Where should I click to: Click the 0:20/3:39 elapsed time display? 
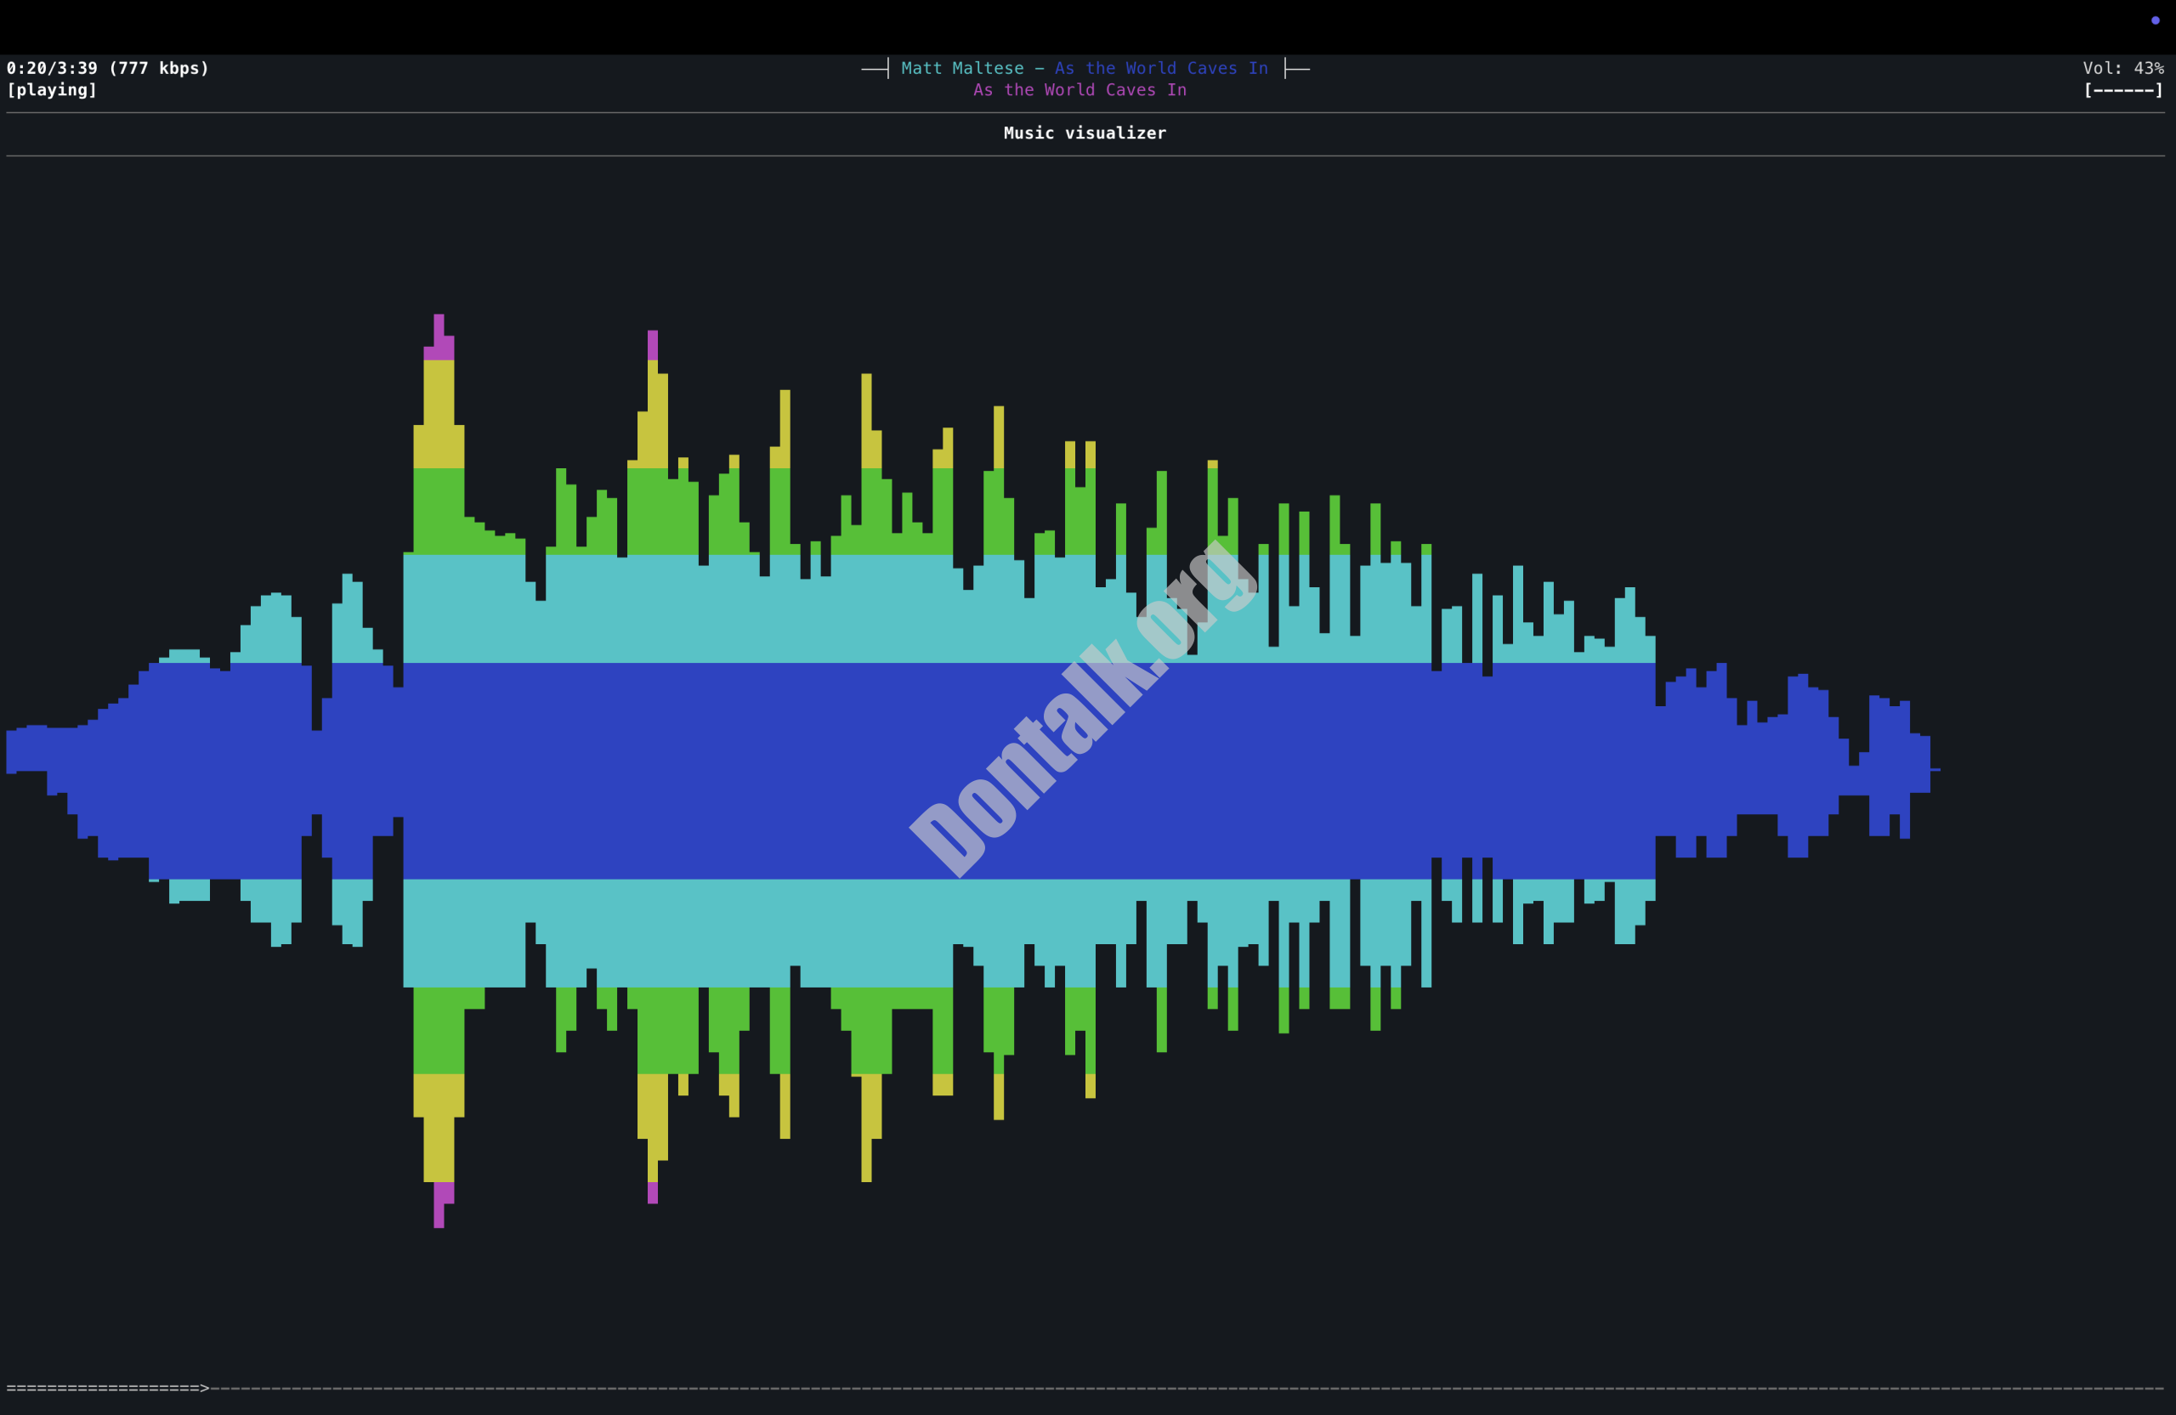point(52,69)
